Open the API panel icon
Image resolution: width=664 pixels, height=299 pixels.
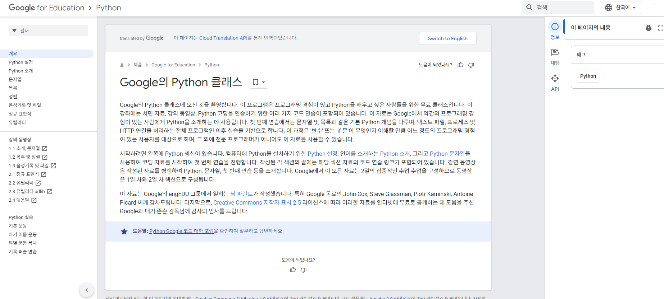pyautogui.click(x=555, y=78)
